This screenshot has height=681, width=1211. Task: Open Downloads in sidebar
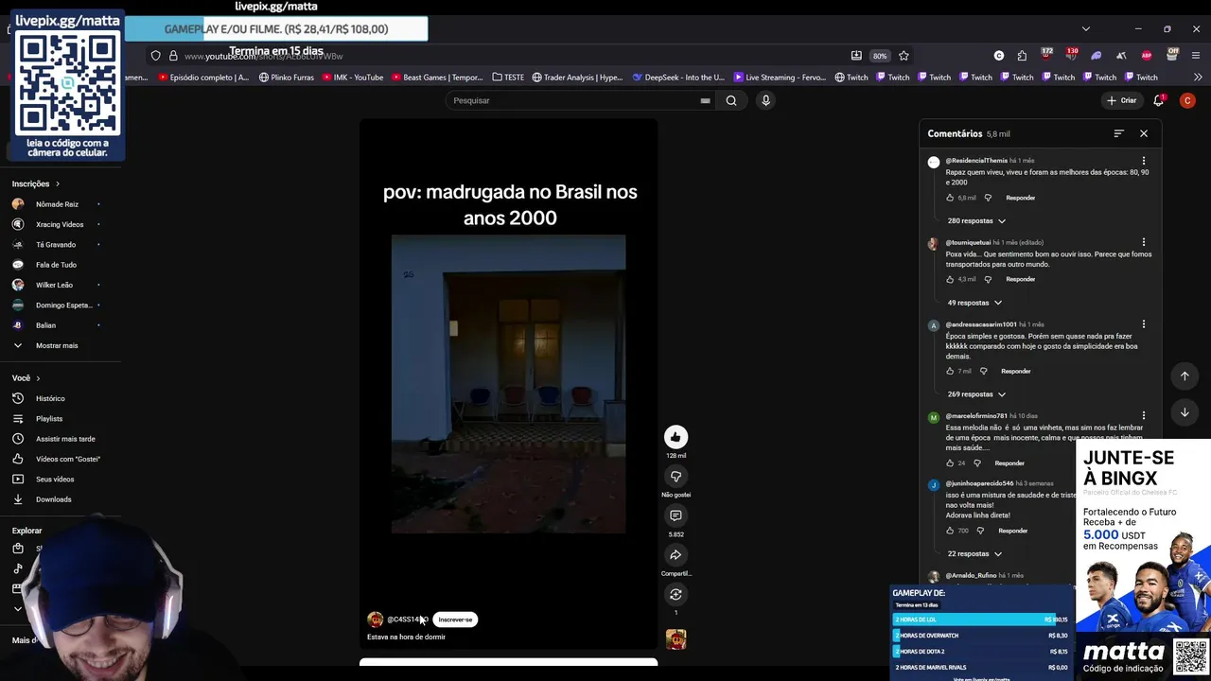click(55, 499)
